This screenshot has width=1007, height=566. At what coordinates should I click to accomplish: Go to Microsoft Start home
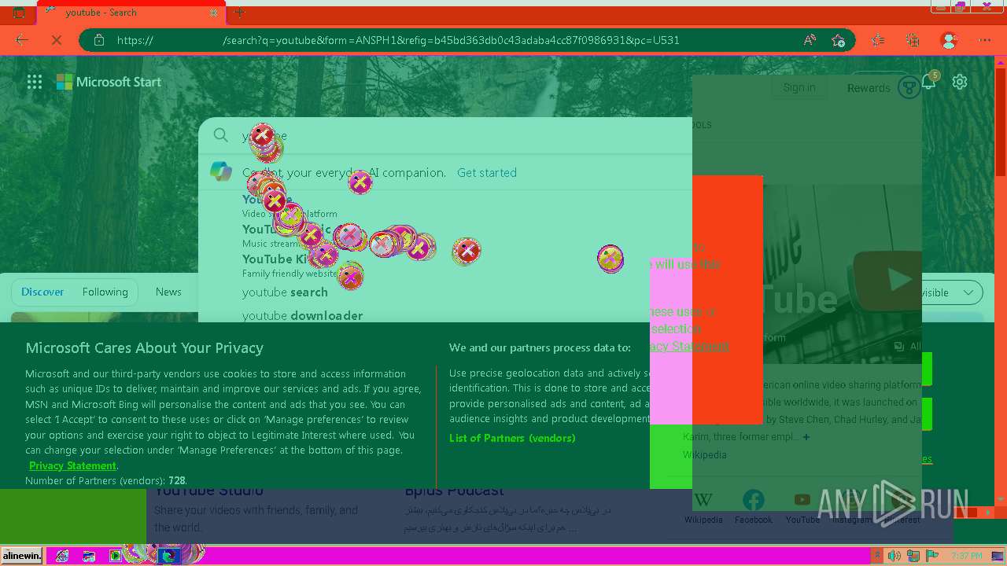tap(109, 82)
